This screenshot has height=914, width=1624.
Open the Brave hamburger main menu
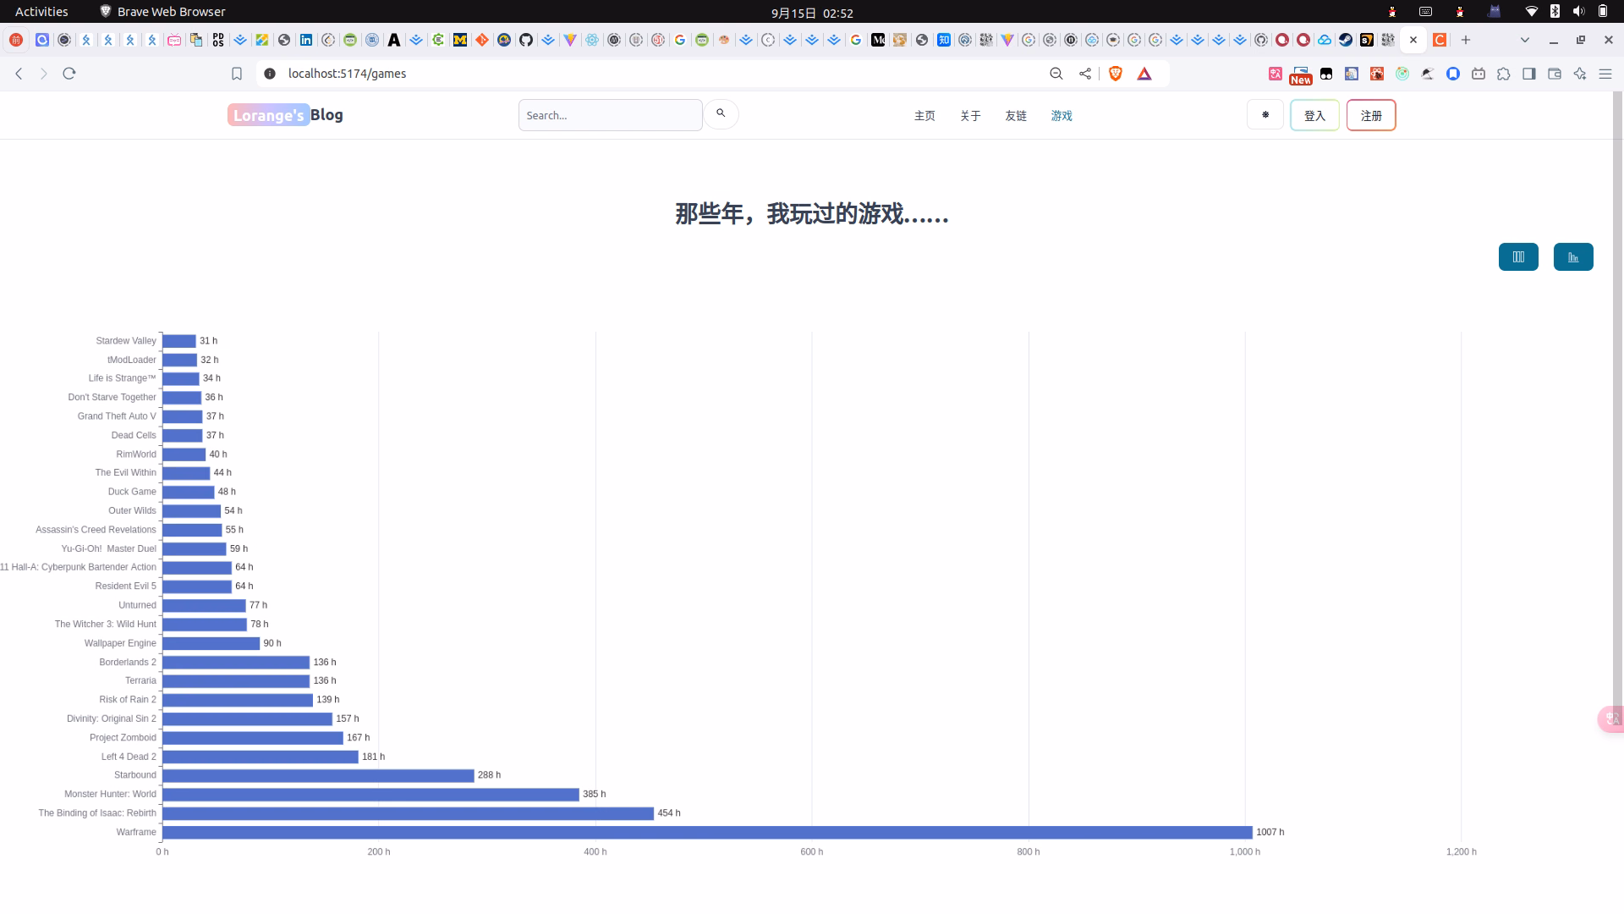(1605, 74)
